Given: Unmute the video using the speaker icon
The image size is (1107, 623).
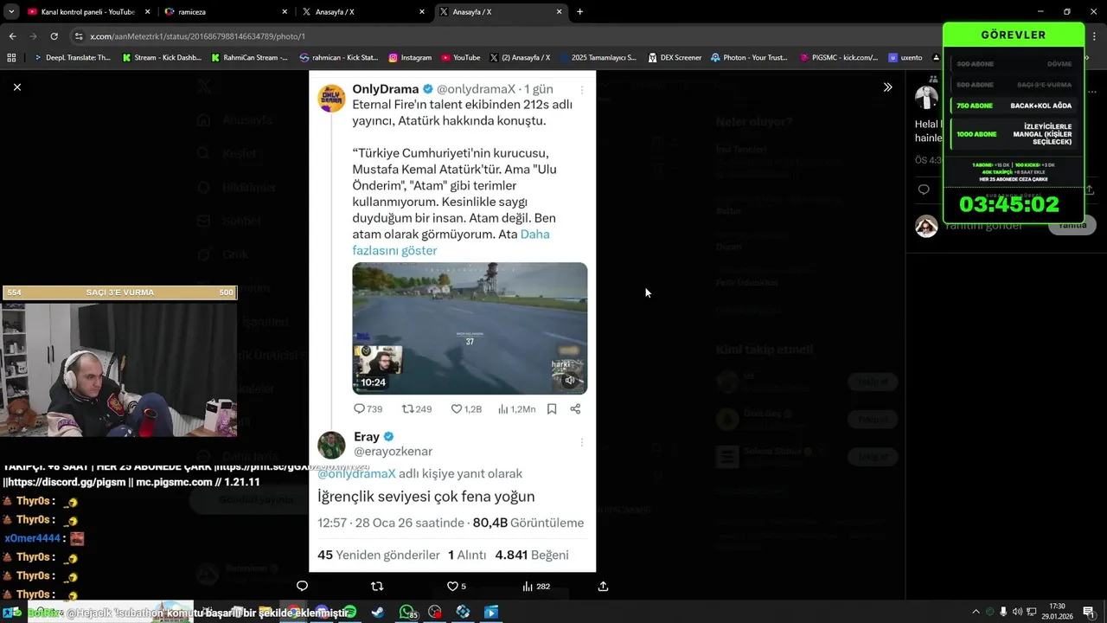Looking at the screenshot, I should [570, 380].
